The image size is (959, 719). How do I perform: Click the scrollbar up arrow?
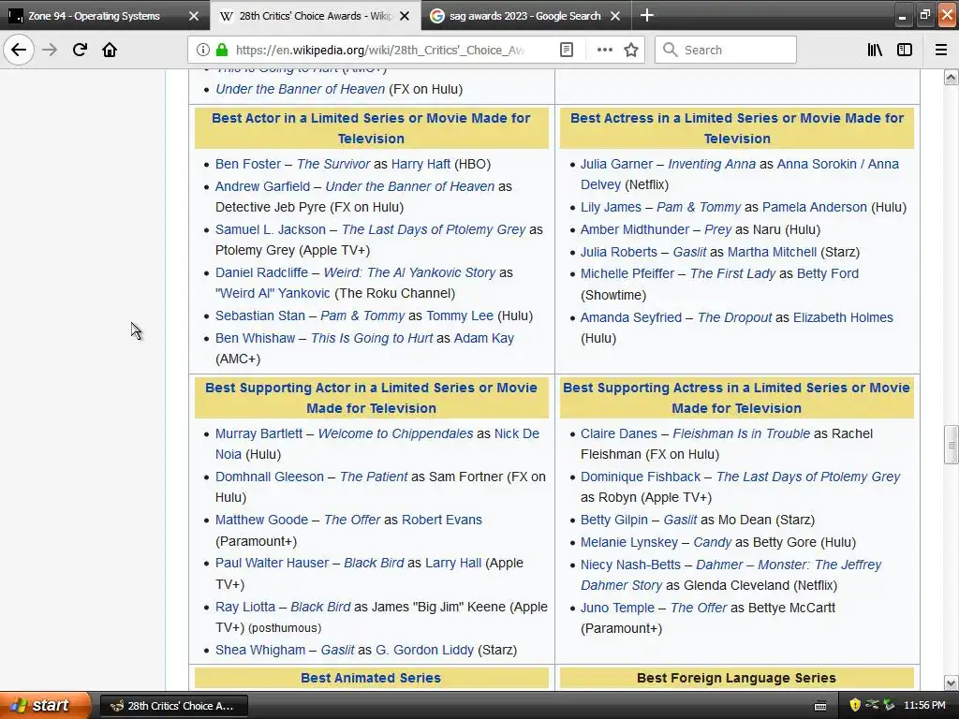click(951, 77)
